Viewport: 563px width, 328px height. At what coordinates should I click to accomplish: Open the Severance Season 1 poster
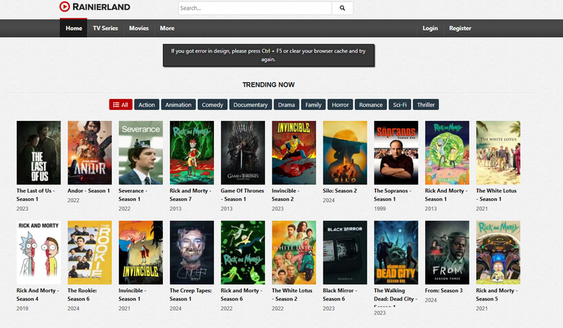(x=141, y=153)
